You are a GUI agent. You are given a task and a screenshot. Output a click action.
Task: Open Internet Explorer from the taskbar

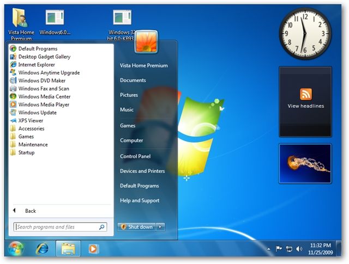pos(42,248)
